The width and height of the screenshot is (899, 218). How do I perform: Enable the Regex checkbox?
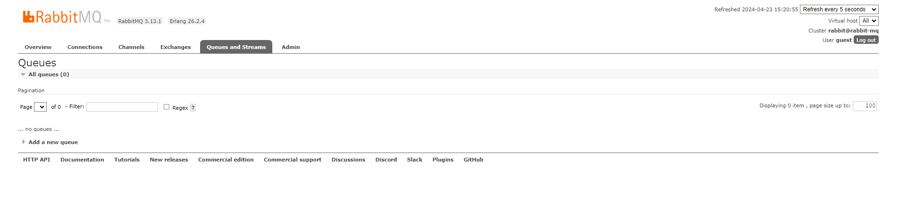pyautogui.click(x=167, y=107)
